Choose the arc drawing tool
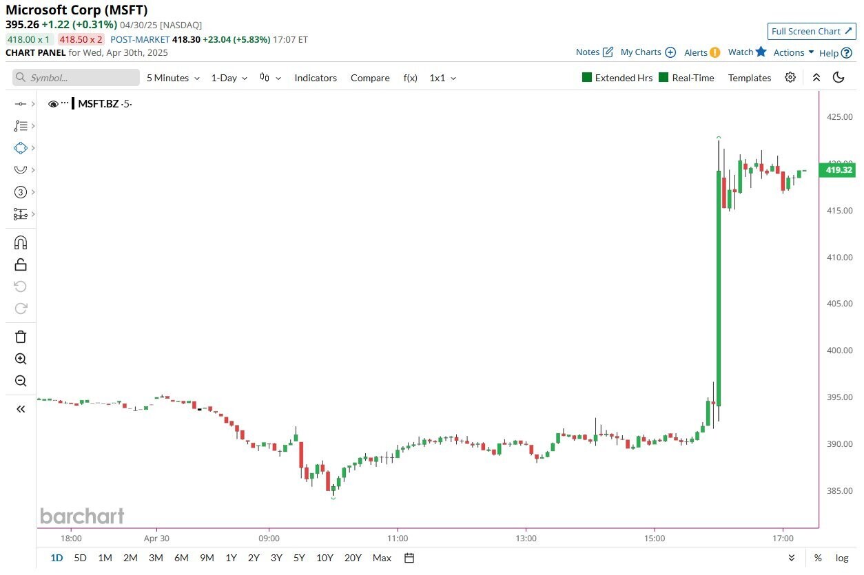Image resolution: width=864 pixels, height=575 pixels. click(20, 170)
